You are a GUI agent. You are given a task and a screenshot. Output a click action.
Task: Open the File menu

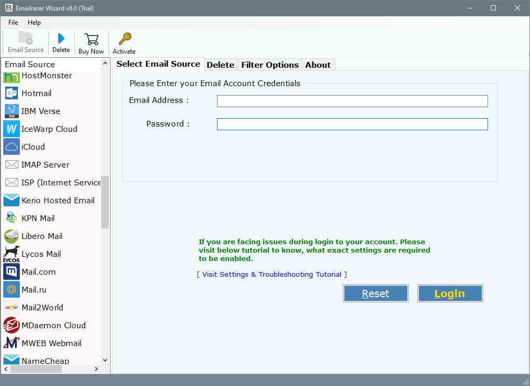pos(13,23)
